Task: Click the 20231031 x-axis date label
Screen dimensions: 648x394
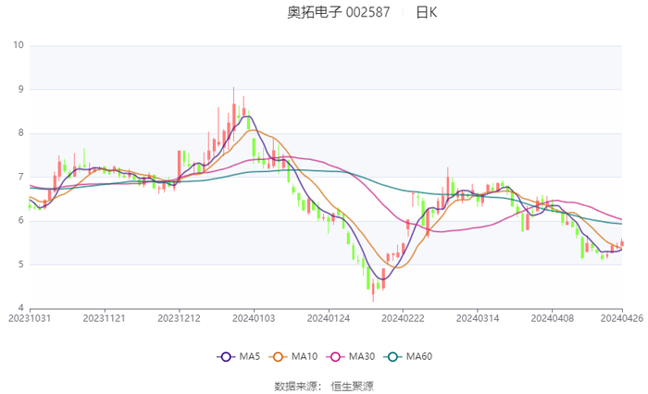Action: tap(30, 318)
